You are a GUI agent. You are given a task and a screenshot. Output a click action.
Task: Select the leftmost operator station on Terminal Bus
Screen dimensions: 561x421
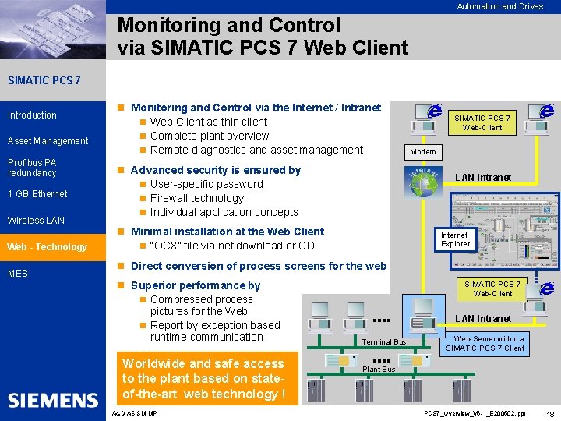coord(319,317)
